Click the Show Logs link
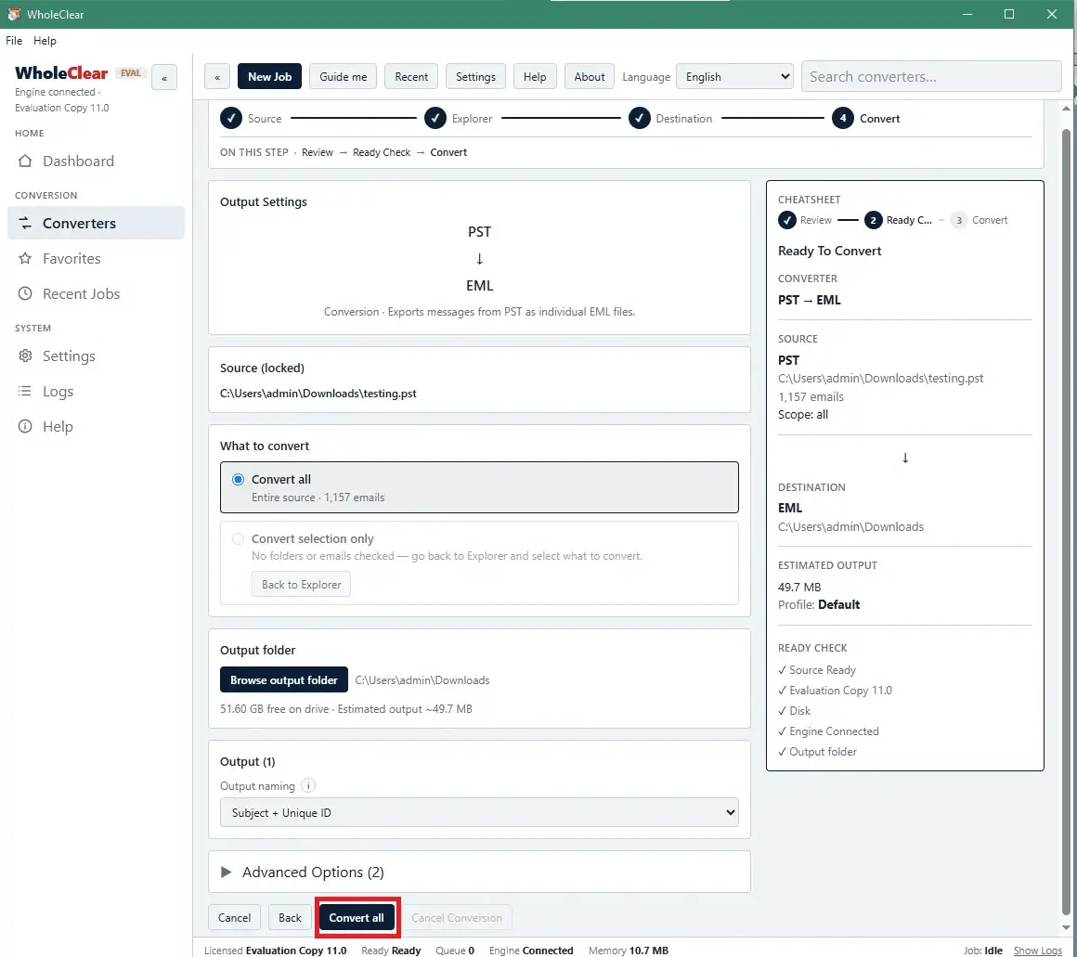Image resolution: width=1077 pixels, height=957 pixels. pyautogui.click(x=1037, y=951)
